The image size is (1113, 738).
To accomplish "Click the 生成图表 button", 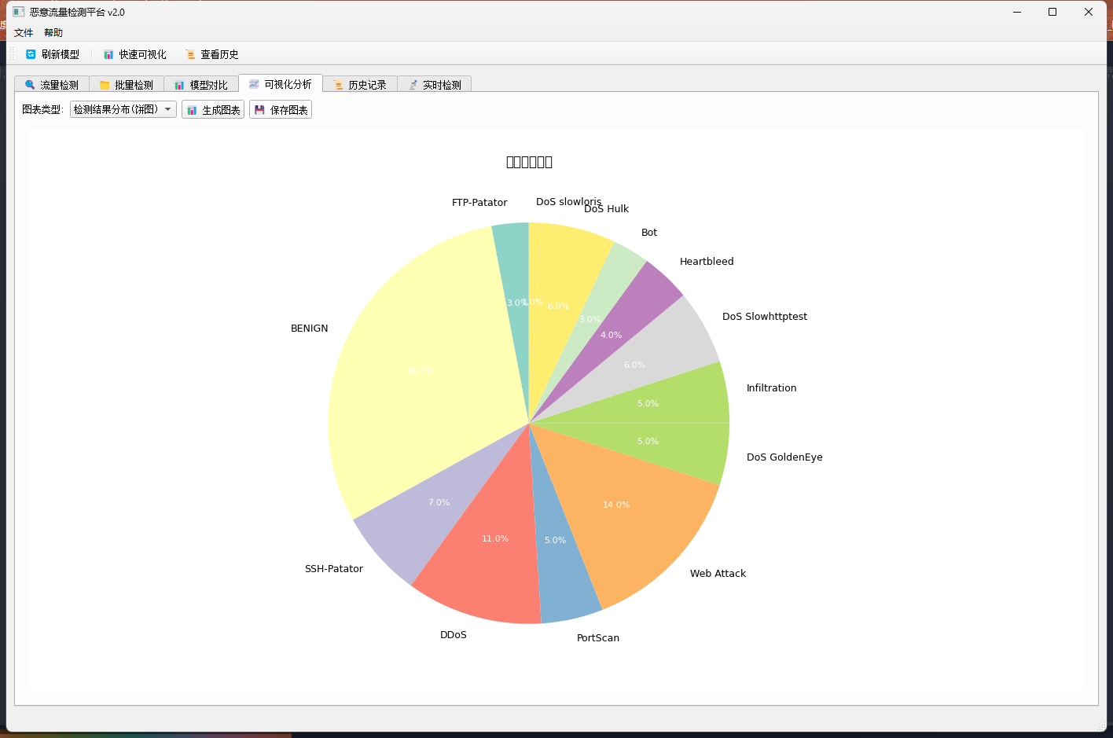I will 213,109.
